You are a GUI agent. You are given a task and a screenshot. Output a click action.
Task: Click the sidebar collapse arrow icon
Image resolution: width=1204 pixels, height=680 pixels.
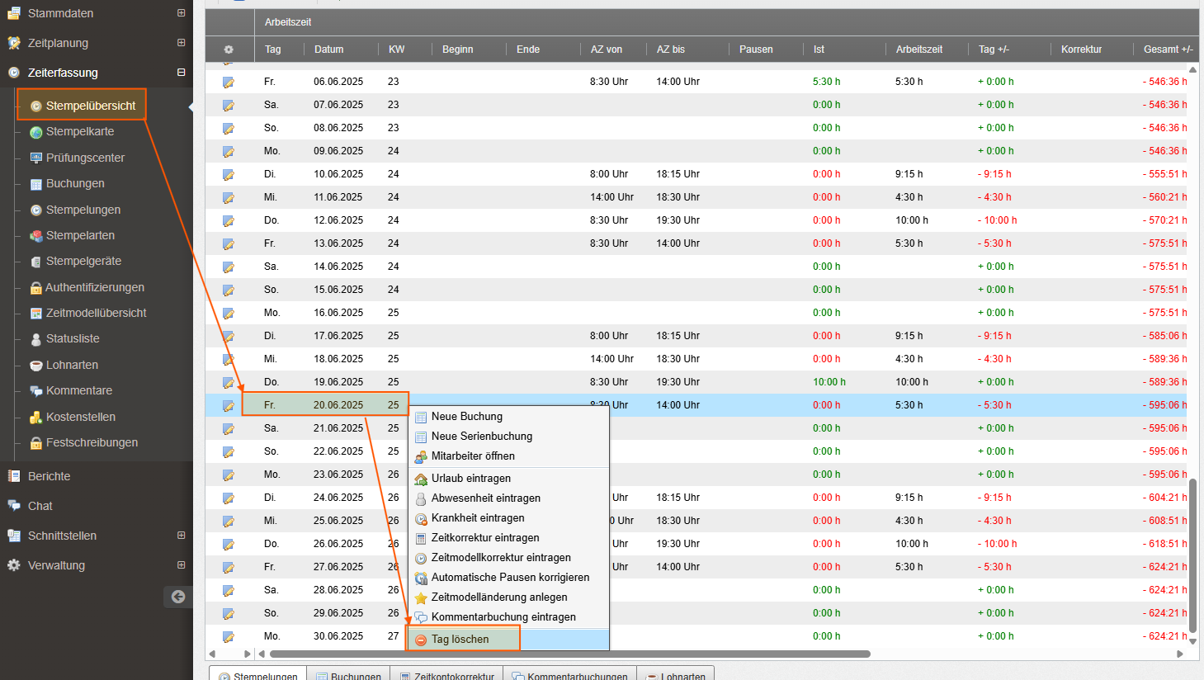tap(178, 597)
